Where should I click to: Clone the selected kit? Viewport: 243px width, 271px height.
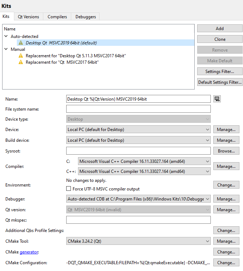click(x=220, y=39)
